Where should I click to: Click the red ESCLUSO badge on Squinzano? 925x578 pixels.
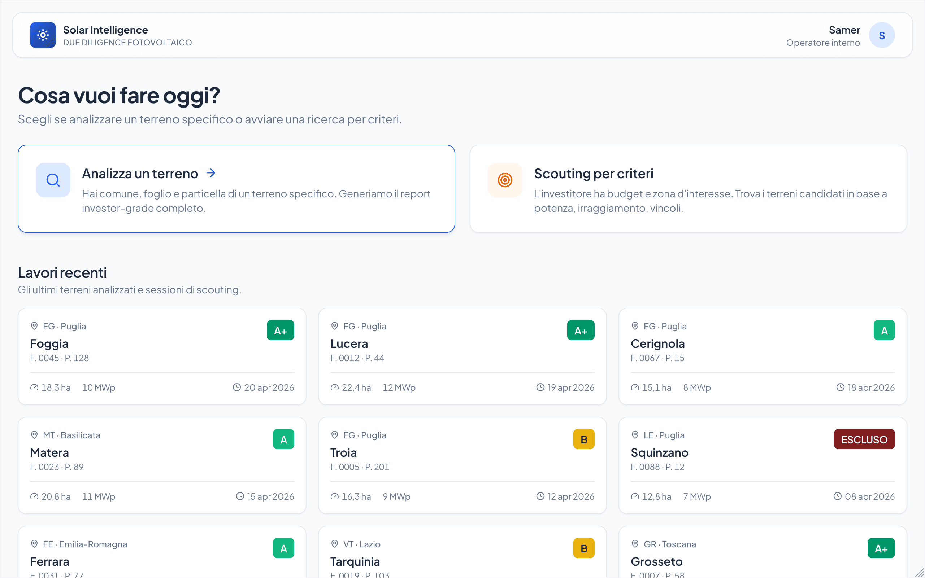pos(864,439)
